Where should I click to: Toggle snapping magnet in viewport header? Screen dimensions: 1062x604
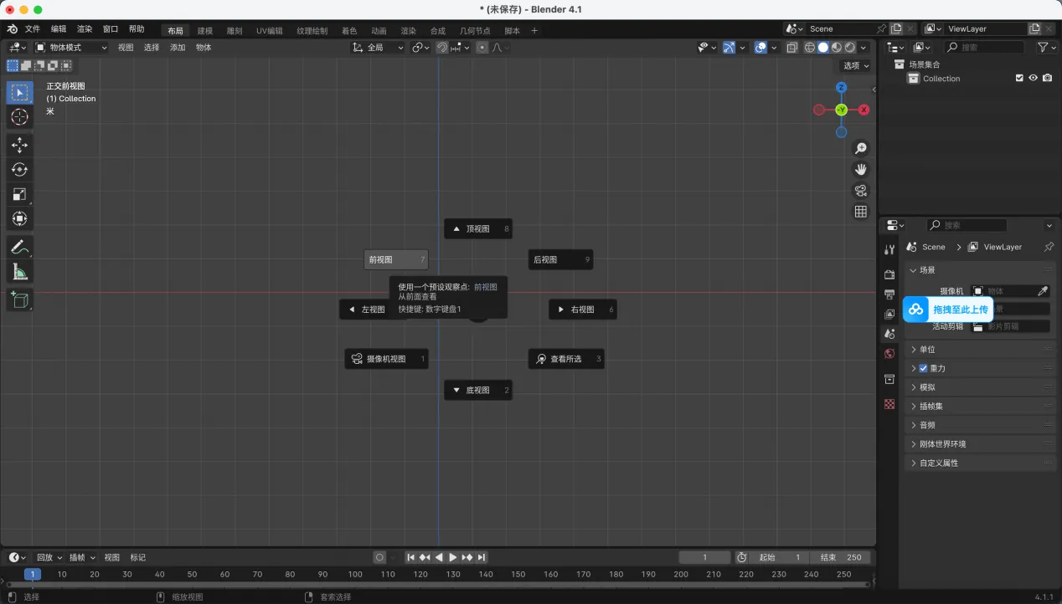(x=442, y=48)
